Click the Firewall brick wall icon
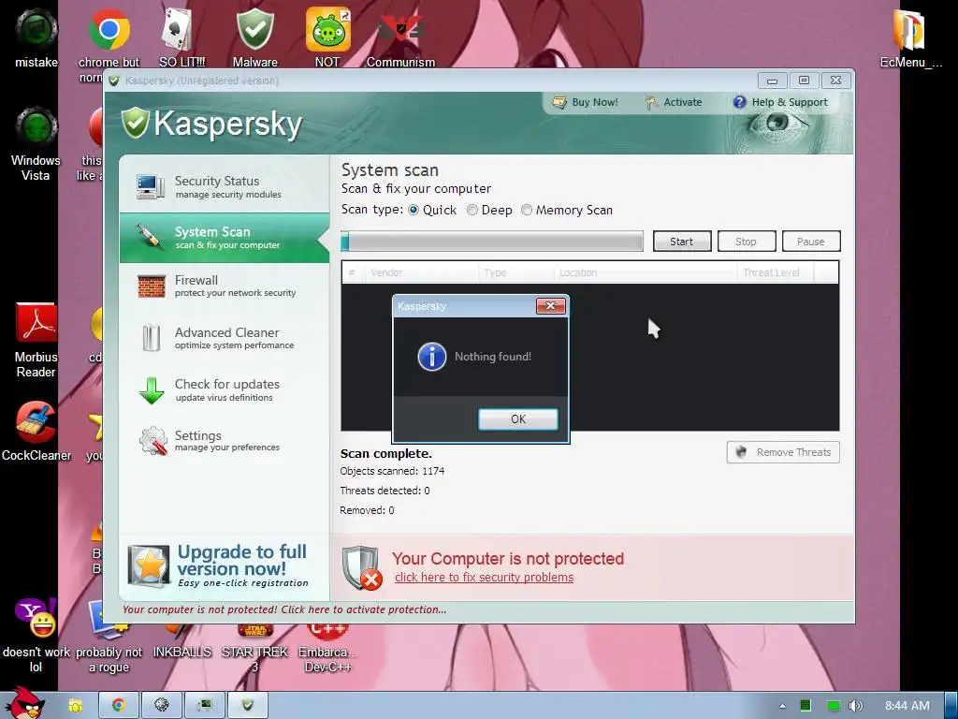The image size is (958, 719). [x=151, y=286]
